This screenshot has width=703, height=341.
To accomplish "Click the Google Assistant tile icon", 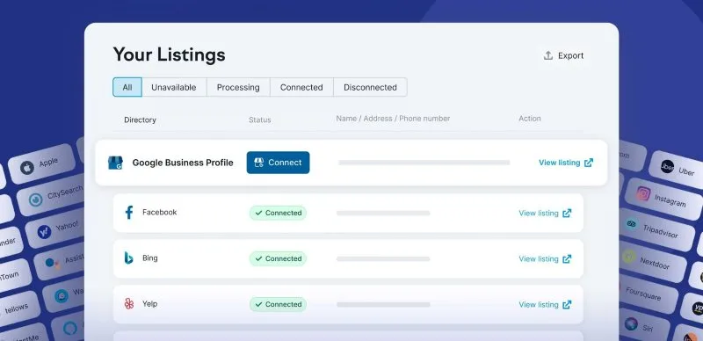I will [x=52, y=263].
